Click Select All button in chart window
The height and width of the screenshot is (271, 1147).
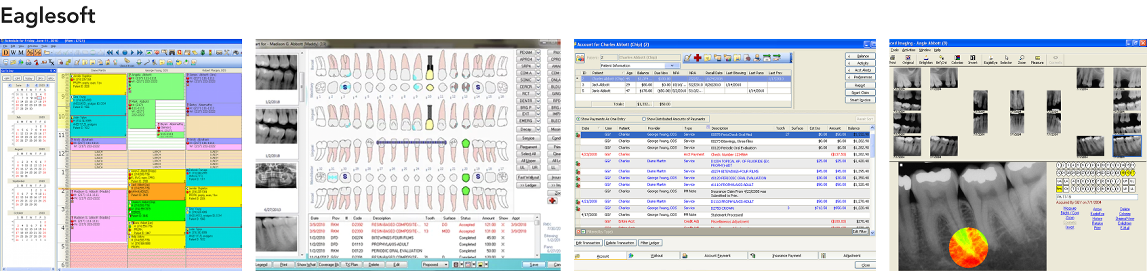528,154
